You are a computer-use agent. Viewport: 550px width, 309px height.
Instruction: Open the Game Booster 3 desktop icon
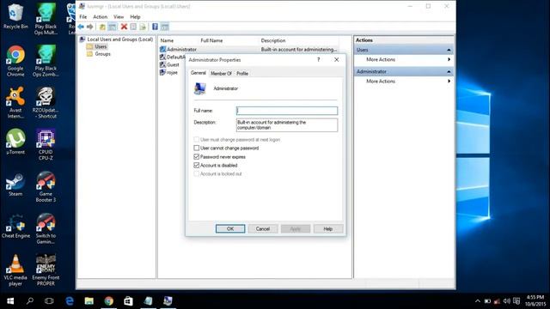[x=46, y=186]
